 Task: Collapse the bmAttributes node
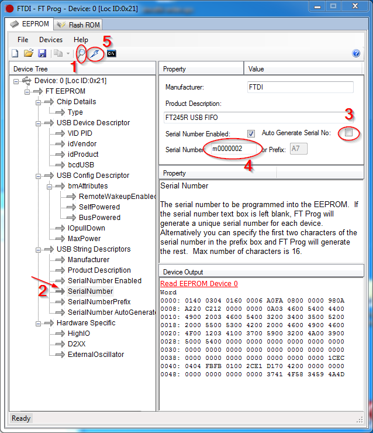coord(49,187)
